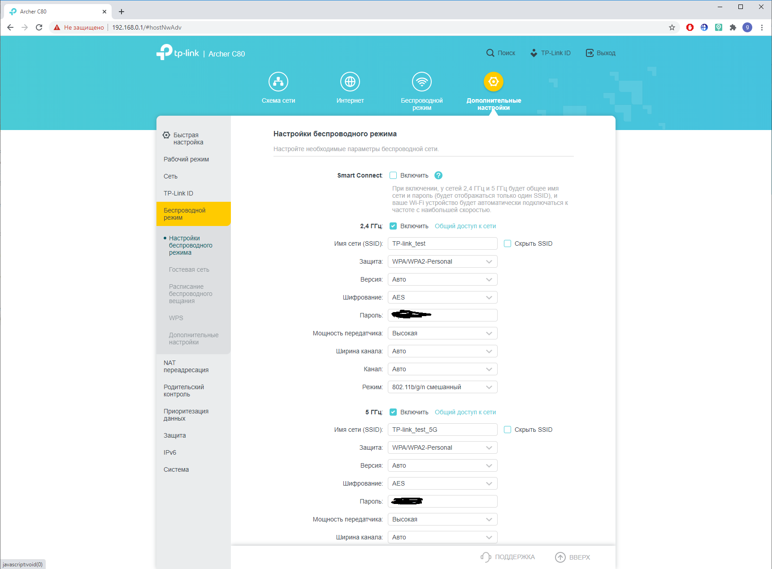Click the search (Поиск) magnifier icon
The width and height of the screenshot is (772, 569).
[490, 53]
